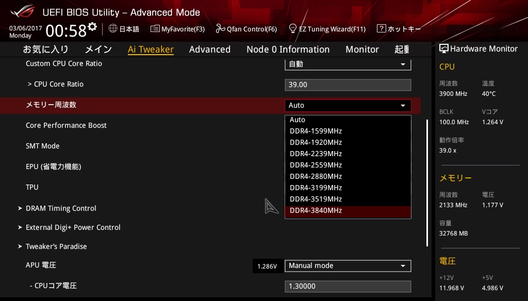528x301 pixels.
Task: Click the 1.264 V core voltage value
Action: (492, 122)
